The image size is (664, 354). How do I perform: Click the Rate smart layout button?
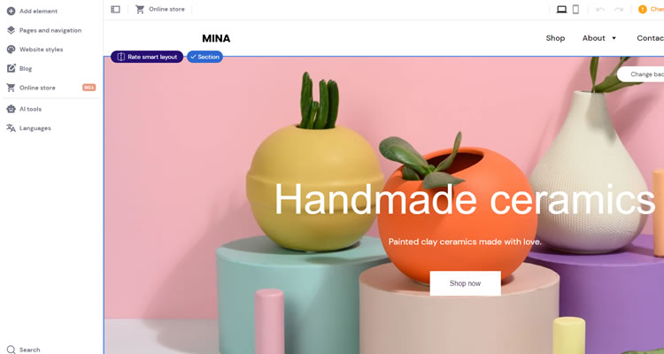point(147,57)
